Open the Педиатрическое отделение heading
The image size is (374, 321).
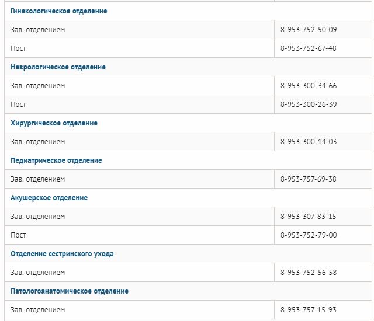coord(56,160)
